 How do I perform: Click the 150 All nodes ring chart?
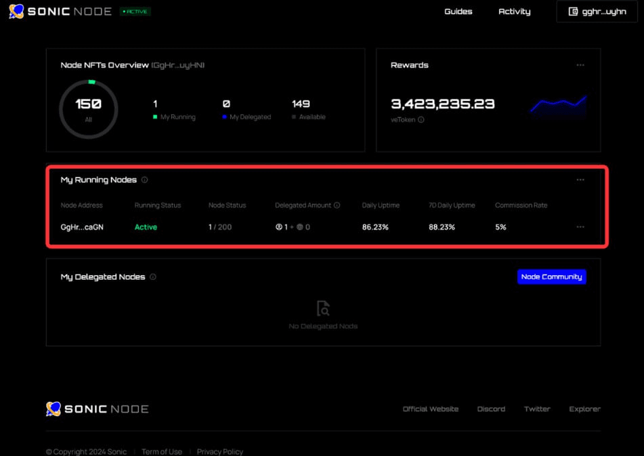pyautogui.click(x=89, y=109)
